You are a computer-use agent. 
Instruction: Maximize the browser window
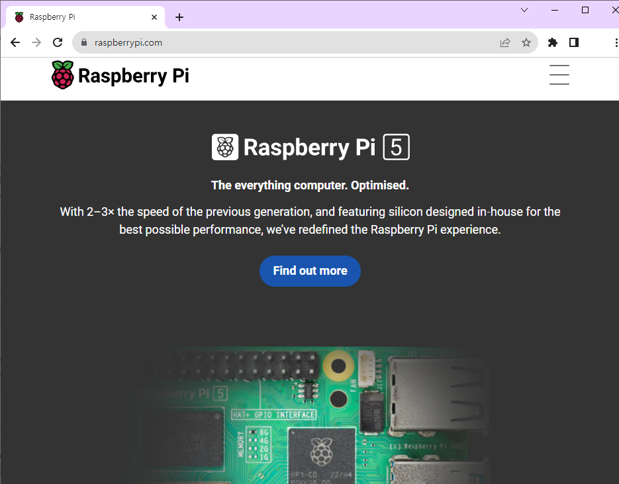585,10
